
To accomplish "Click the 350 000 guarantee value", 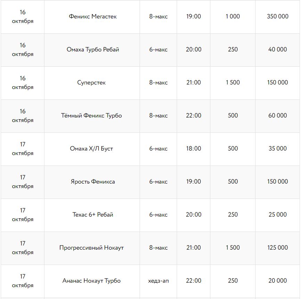I will (278, 17).
